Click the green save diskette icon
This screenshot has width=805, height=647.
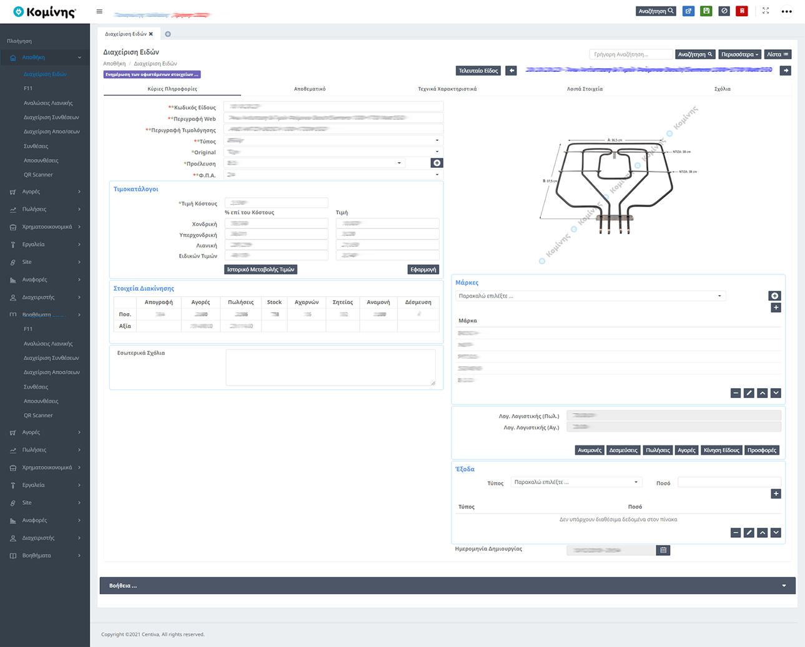point(706,11)
